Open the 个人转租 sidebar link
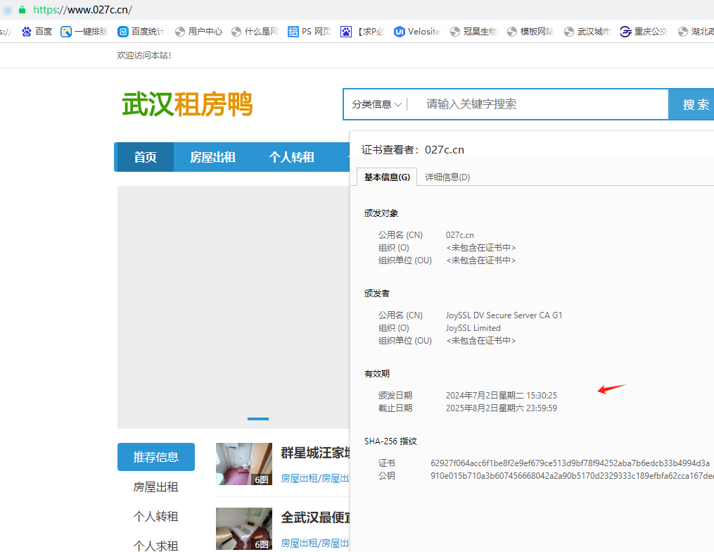 pyautogui.click(x=155, y=517)
